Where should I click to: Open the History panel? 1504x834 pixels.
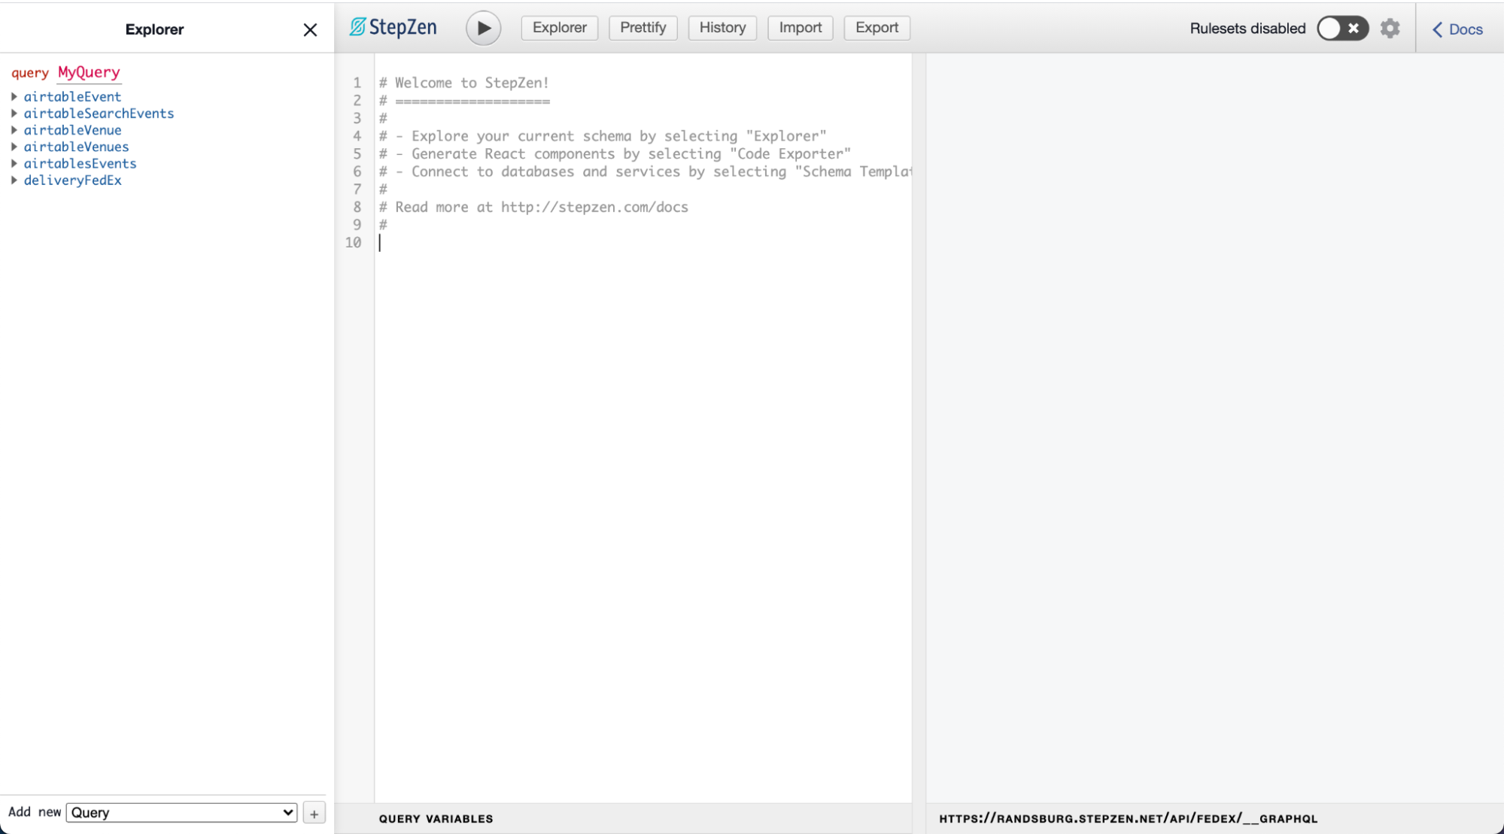(x=722, y=28)
